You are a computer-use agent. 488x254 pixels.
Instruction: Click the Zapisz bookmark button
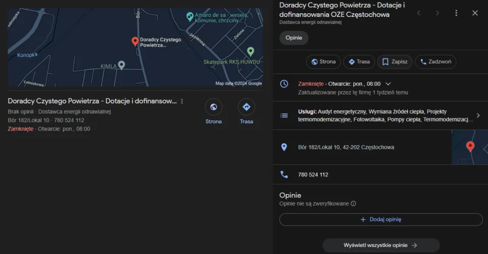[x=394, y=62]
